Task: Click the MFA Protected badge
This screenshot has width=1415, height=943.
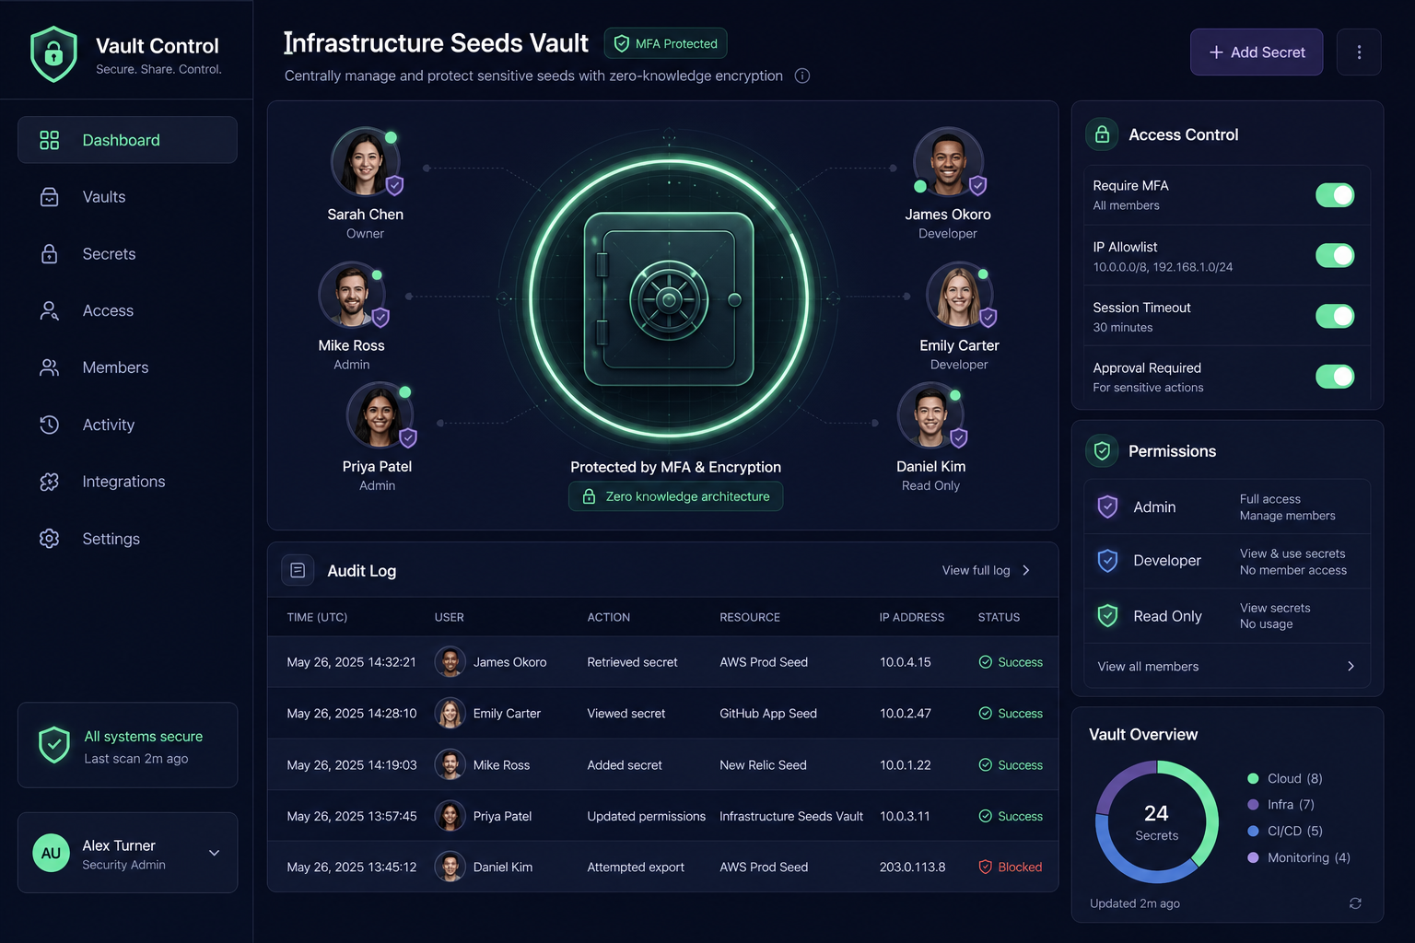Action: pos(666,43)
